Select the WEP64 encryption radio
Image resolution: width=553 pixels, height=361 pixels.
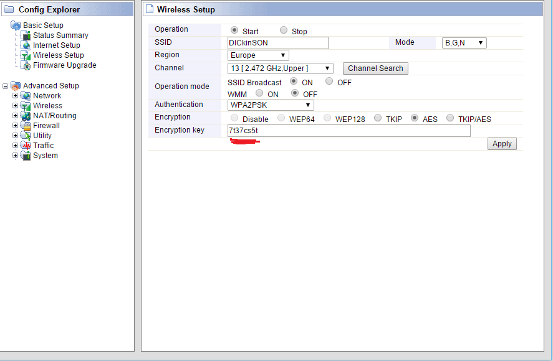(281, 118)
